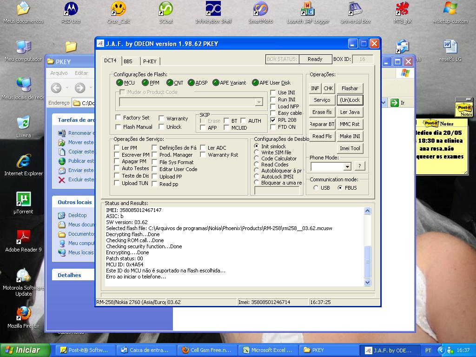Toggle the APE Variant indicator
This screenshot has height=357, width=476.
(216, 83)
